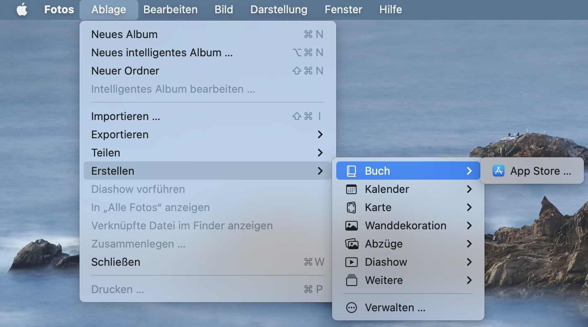Viewport: 588px width, 327px height.
Task: Choose Neues Album from Ablage menu
Action: click(124, 34)
